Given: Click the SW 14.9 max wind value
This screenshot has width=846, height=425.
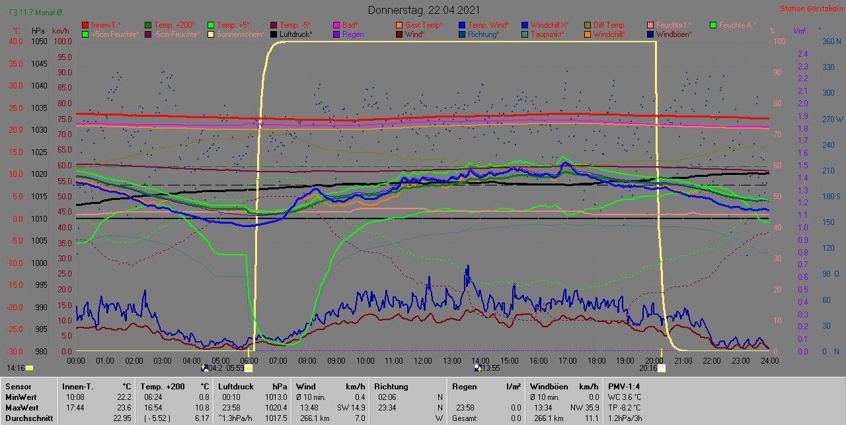Looking at the screenshot, I should tap(352, 407).
